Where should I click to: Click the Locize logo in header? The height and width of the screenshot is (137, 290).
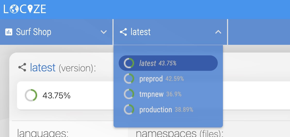coord(25,9)
